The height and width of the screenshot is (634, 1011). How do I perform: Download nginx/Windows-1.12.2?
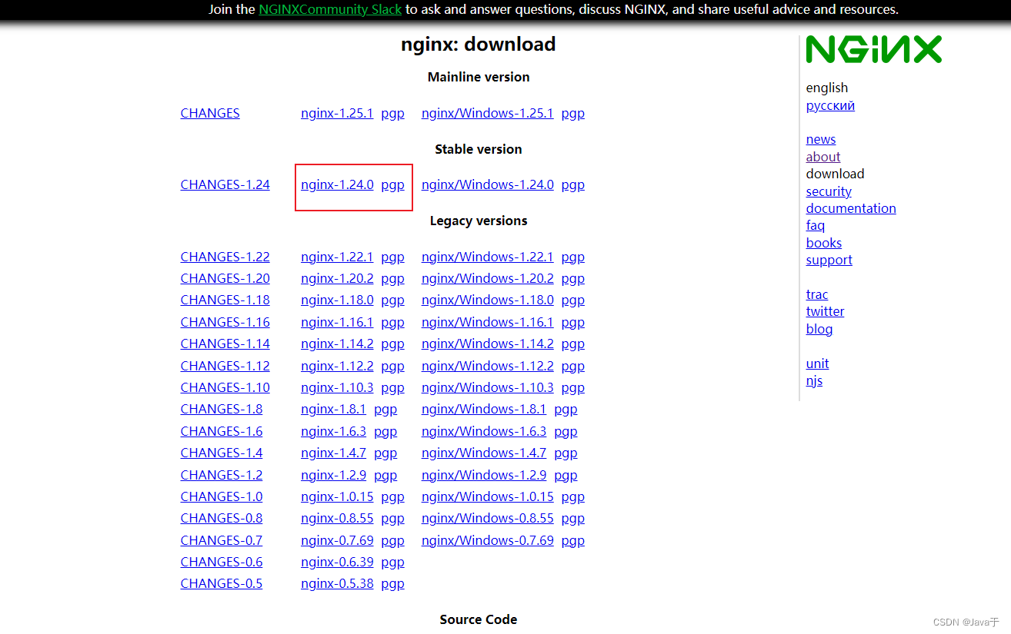tap(488, 366)
